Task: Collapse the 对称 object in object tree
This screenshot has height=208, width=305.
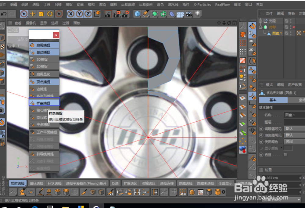Action: point(261,27)
